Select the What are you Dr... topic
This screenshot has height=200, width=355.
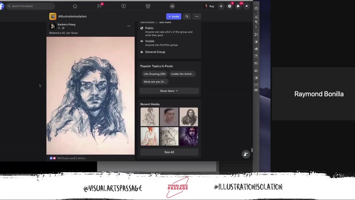coord(155,82)
